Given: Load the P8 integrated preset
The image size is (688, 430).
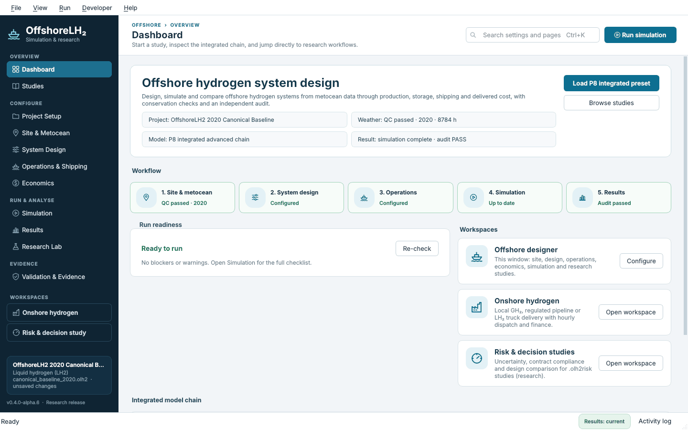Looking at the screenshot, I should click(612, 83).
